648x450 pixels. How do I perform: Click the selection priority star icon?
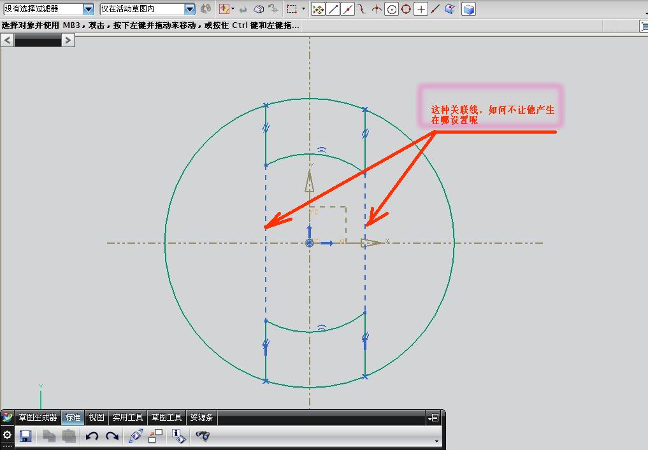coord(224,9)
